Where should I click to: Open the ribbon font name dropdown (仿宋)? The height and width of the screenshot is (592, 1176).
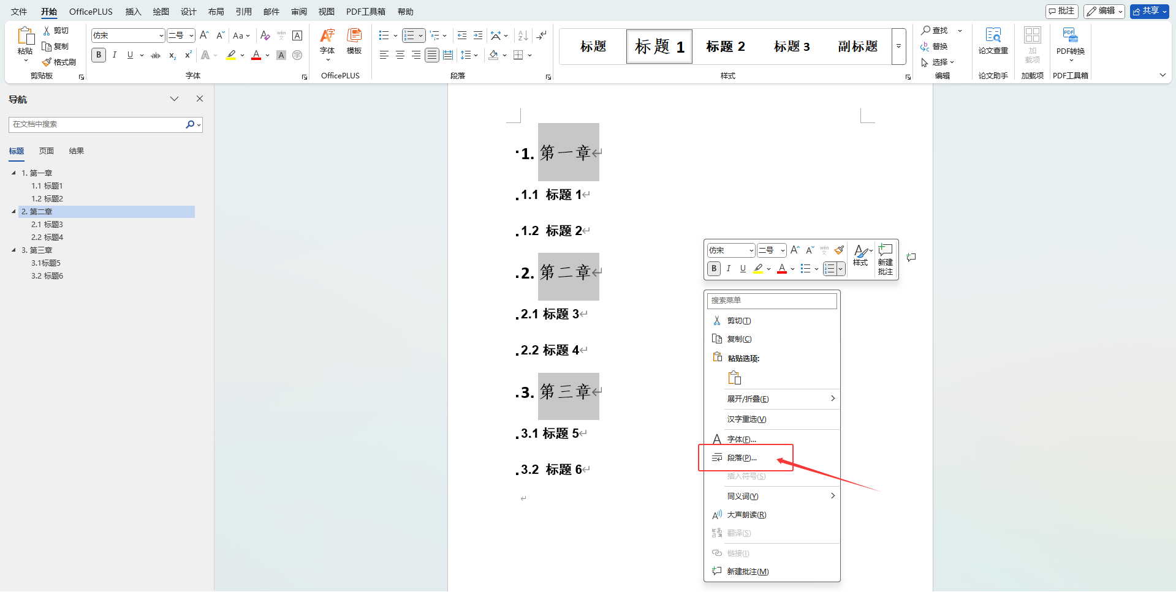(161, 36)
